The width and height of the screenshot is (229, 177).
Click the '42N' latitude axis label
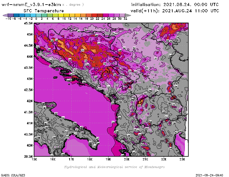(30, 101)
